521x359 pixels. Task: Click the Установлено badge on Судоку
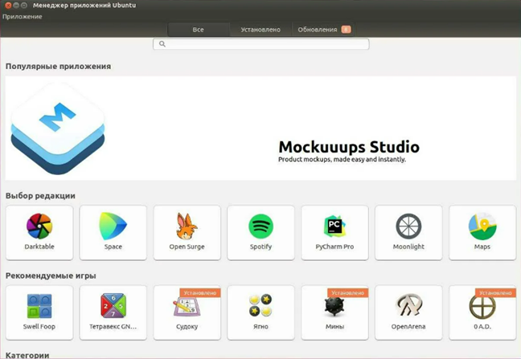click(200, 293)
